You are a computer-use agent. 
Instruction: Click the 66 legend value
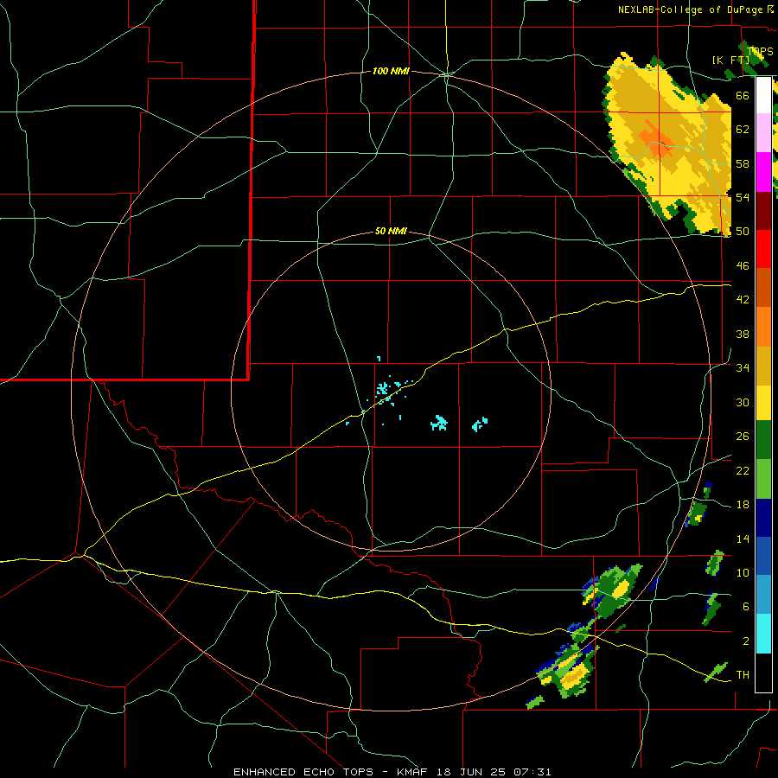pyautogui.click(x=743, y=95)
